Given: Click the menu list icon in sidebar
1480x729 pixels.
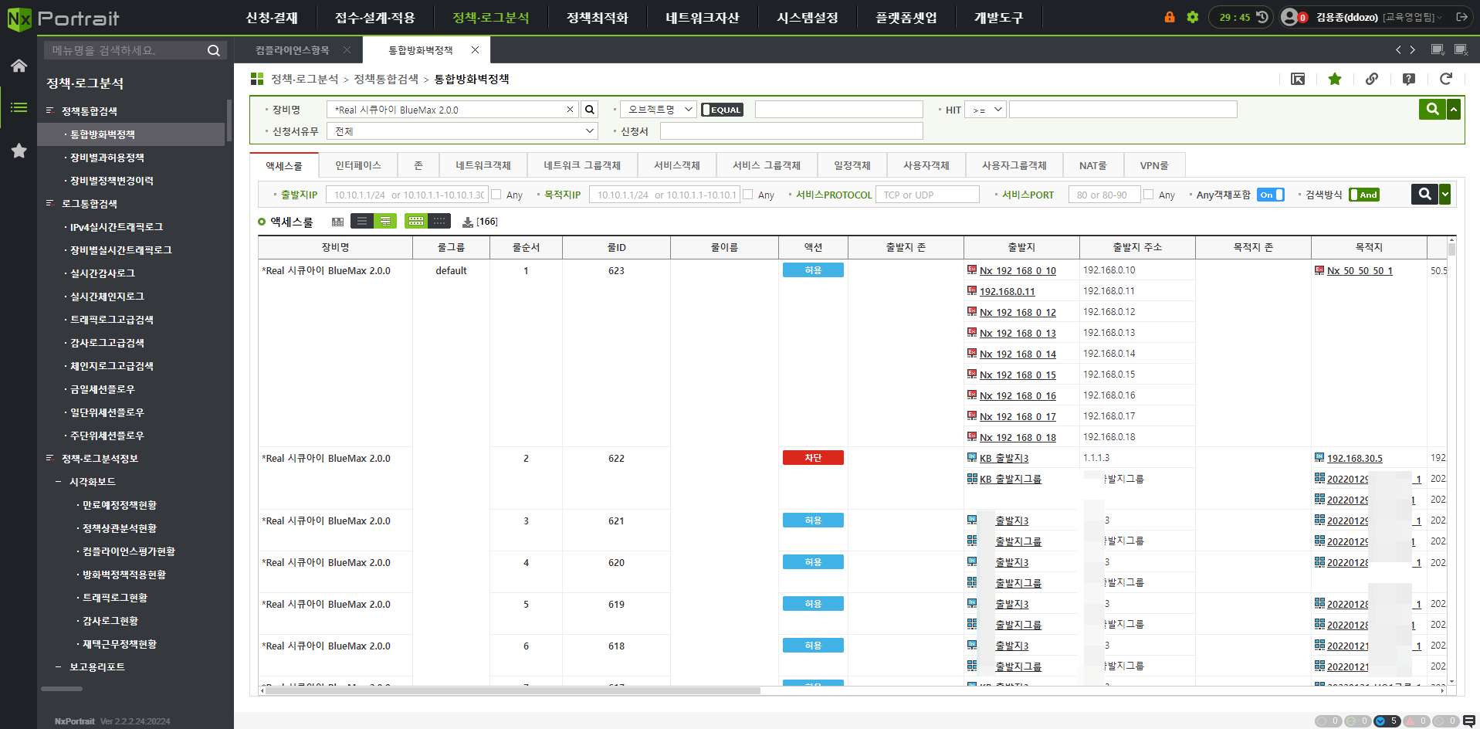Looking at the screenshot, I should (x=19, y=107).
